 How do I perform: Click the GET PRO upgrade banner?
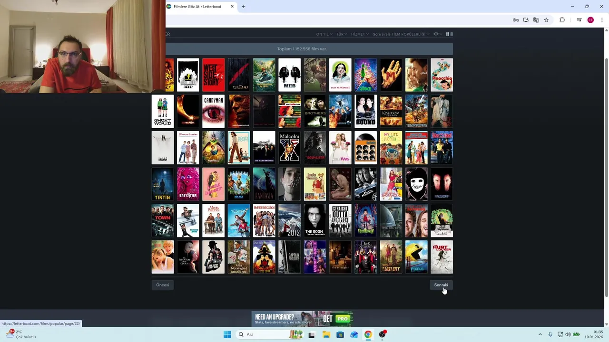(303, 319)
